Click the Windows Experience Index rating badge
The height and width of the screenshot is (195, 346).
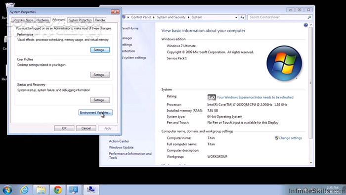pos(212,97)
